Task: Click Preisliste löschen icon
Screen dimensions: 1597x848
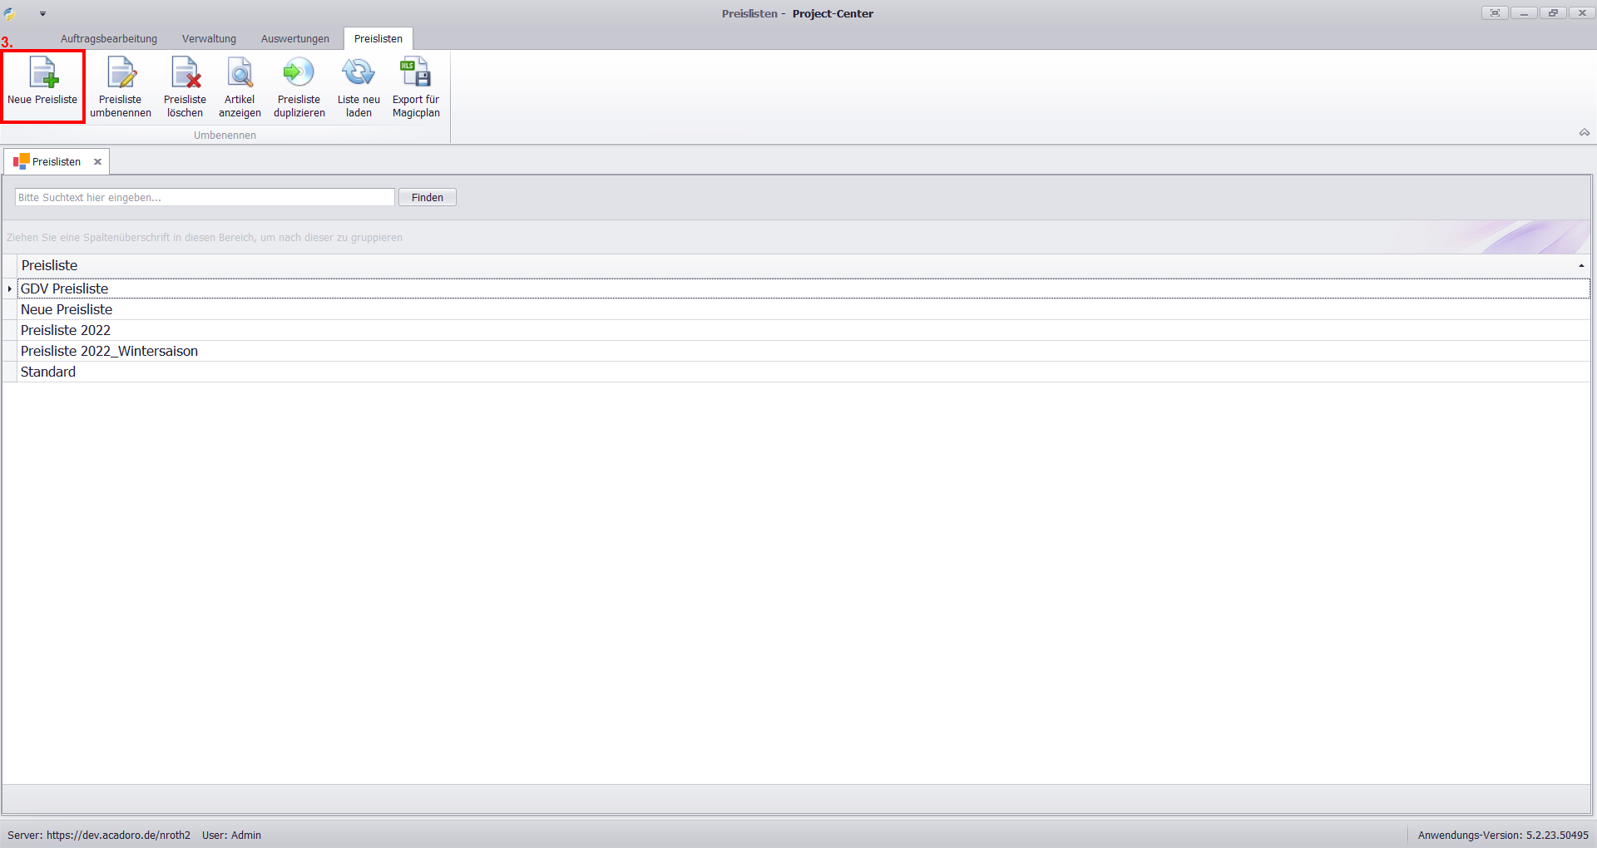Action: [185, 73]
